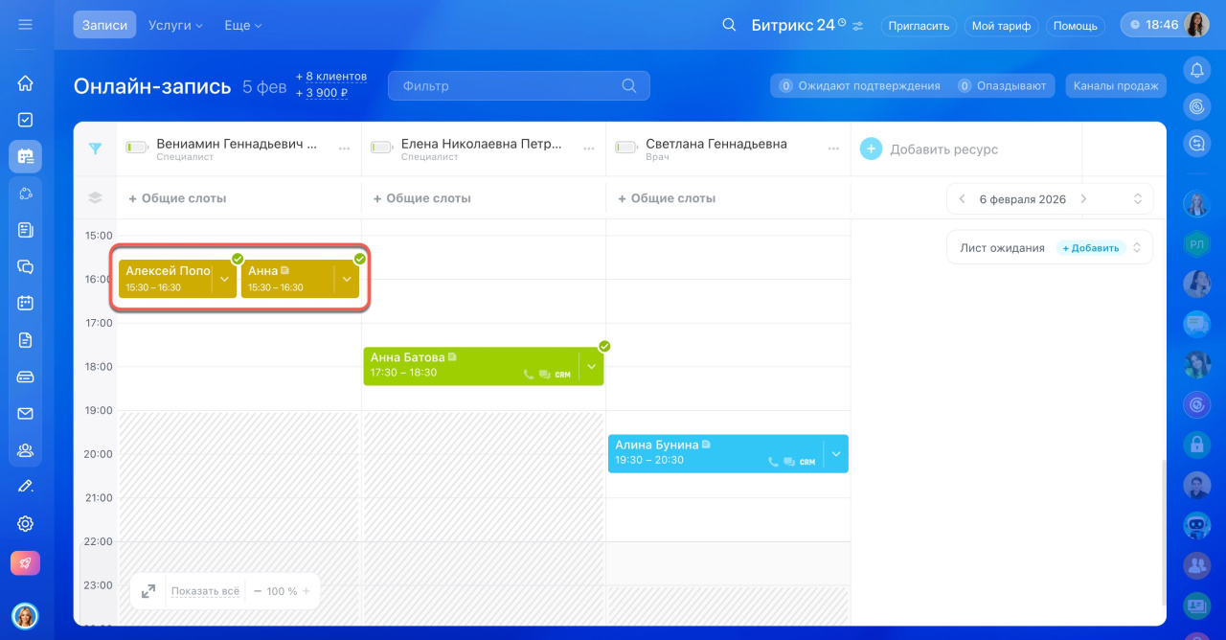Screen dimensions: 1226x640
Task: Open Tasks checkmark icon in left sidebar
Action: click(x=26, y=120)
